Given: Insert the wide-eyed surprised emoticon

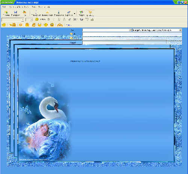Looking at the screenshot, I should tap(39, 25).
